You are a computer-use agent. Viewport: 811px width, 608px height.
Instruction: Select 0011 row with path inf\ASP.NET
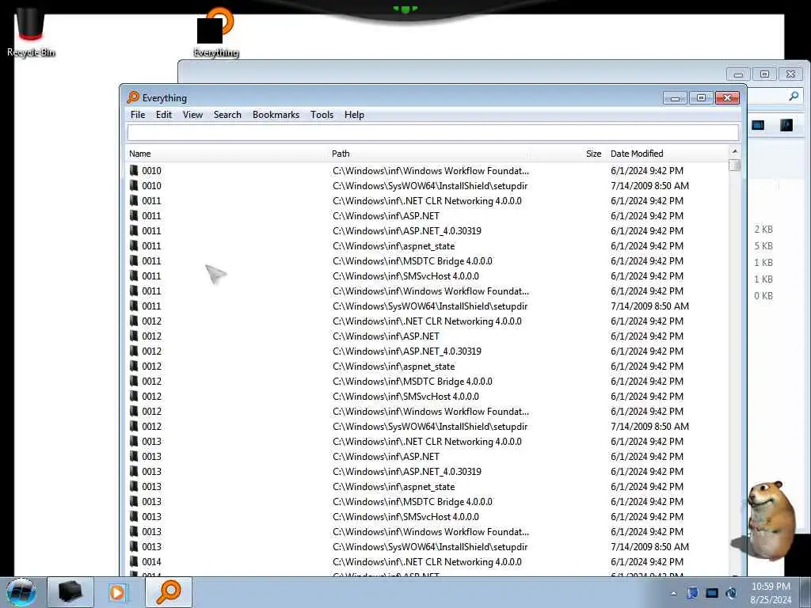click(x=427, y=215)
